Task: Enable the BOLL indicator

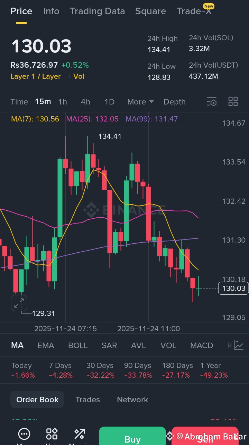Action: (x=78, y=345)
